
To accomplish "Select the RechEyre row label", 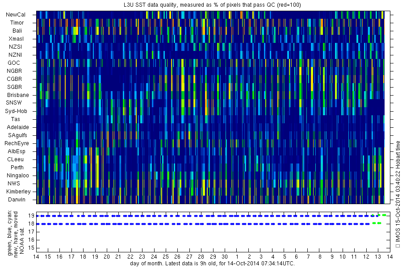I will tap(17, 143).
